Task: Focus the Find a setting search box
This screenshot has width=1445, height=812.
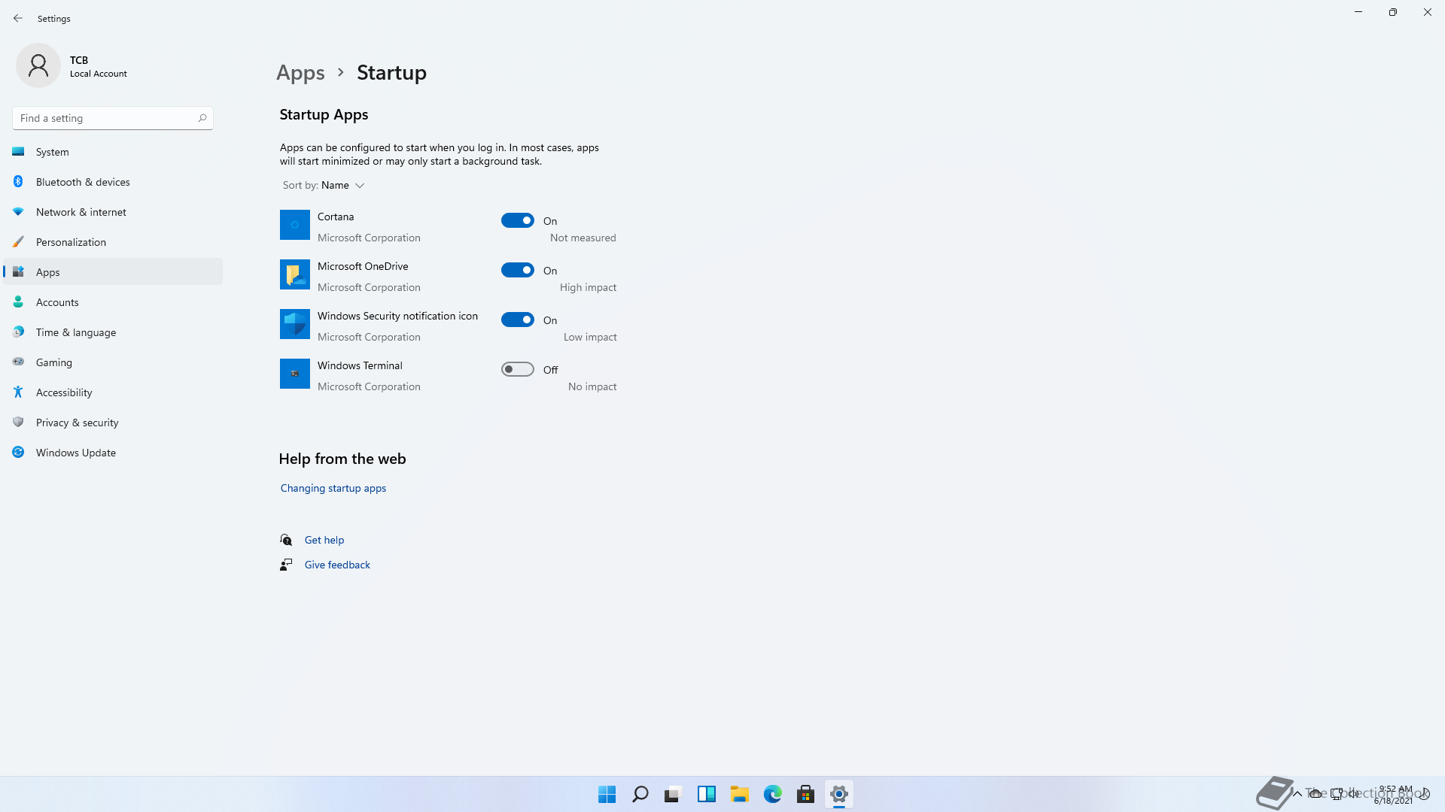Action: 113,118
